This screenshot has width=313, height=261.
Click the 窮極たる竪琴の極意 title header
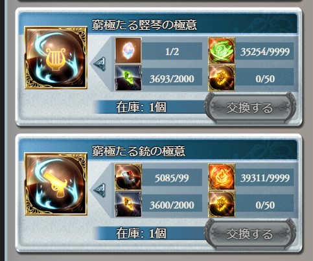pos(145,25)
